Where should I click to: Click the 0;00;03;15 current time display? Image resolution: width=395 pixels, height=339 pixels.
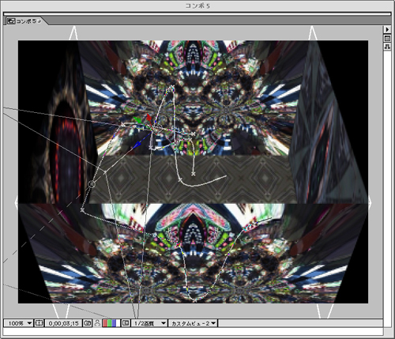click(64, 323)
